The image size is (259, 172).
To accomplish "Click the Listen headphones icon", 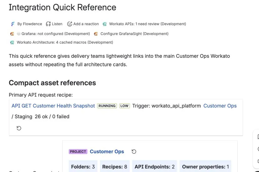I will point(48,24).
